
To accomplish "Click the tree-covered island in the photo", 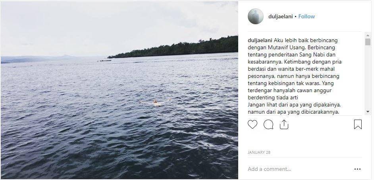I will (x=173, y=47).
